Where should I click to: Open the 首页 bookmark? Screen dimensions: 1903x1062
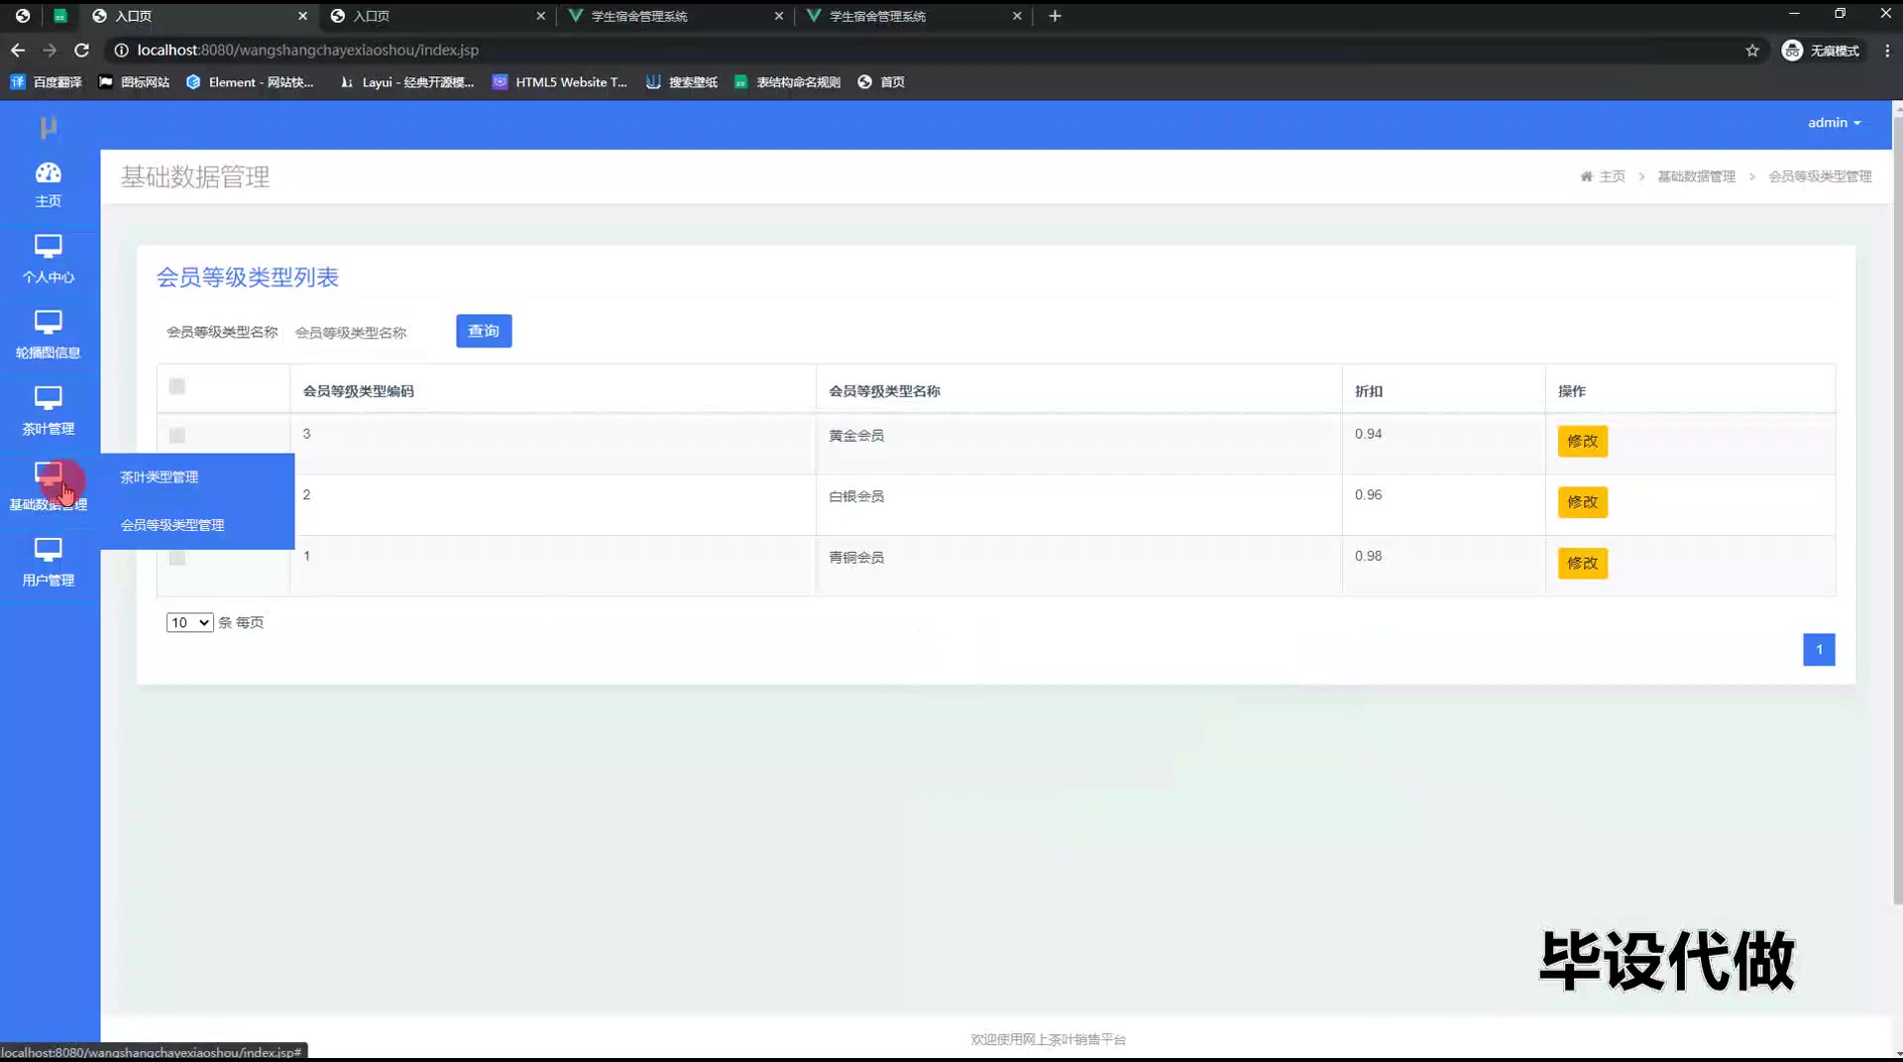pyautogui.click(x=881, y=82)
